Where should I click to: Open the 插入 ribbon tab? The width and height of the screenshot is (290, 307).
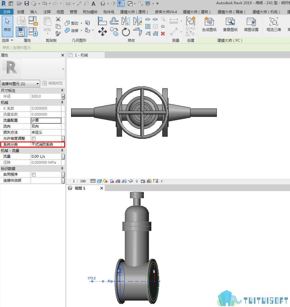(x=34, y=12)
